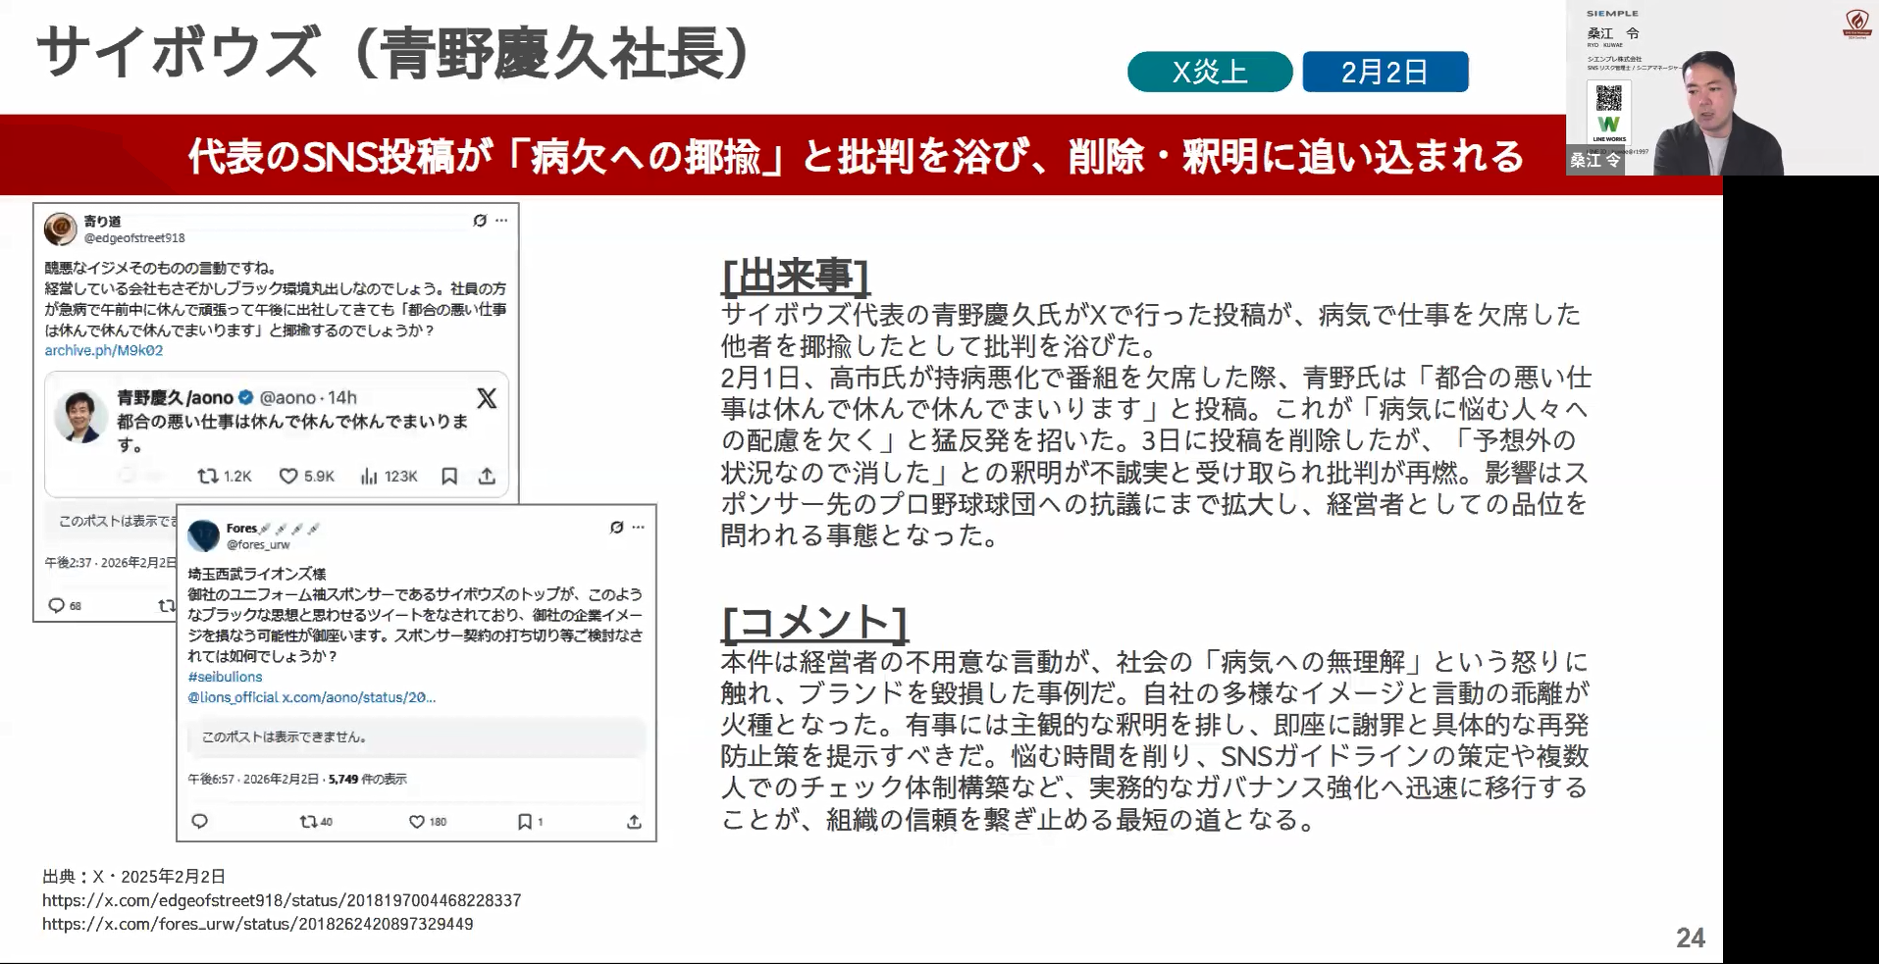
Task: Click the Grok icon on the Fores post
Action: (x=616, y=528)
